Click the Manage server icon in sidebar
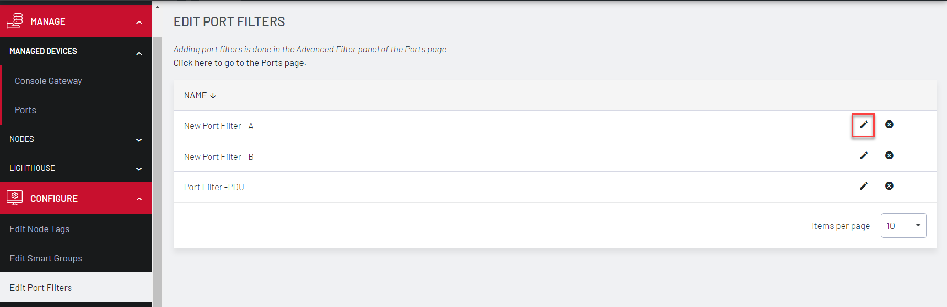 (x=15, y=21)
